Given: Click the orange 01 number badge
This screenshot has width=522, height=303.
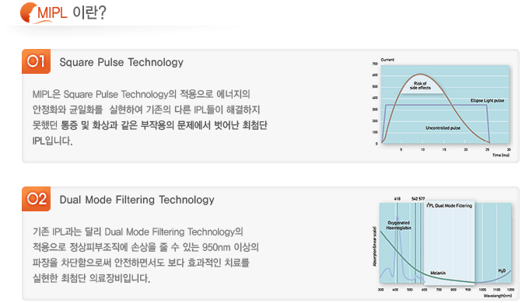Looking at the screenshot, I should [x=36, y=61].
